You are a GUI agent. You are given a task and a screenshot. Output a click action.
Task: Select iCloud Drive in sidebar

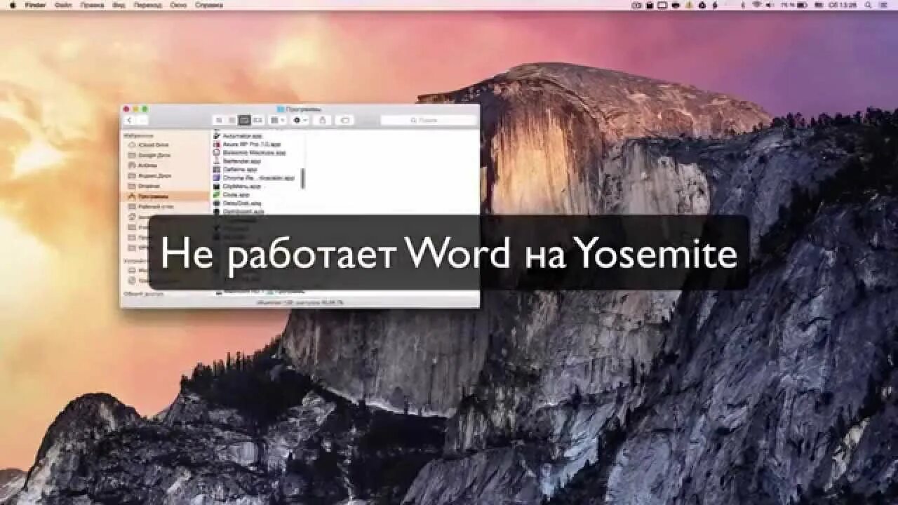coord(166,144)
